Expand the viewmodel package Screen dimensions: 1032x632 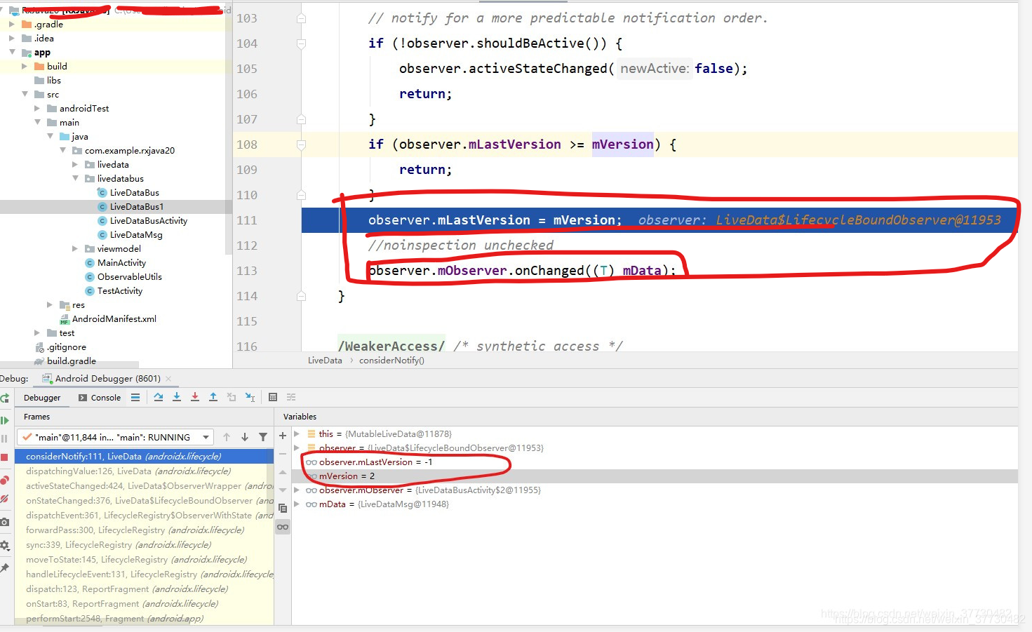75,248
